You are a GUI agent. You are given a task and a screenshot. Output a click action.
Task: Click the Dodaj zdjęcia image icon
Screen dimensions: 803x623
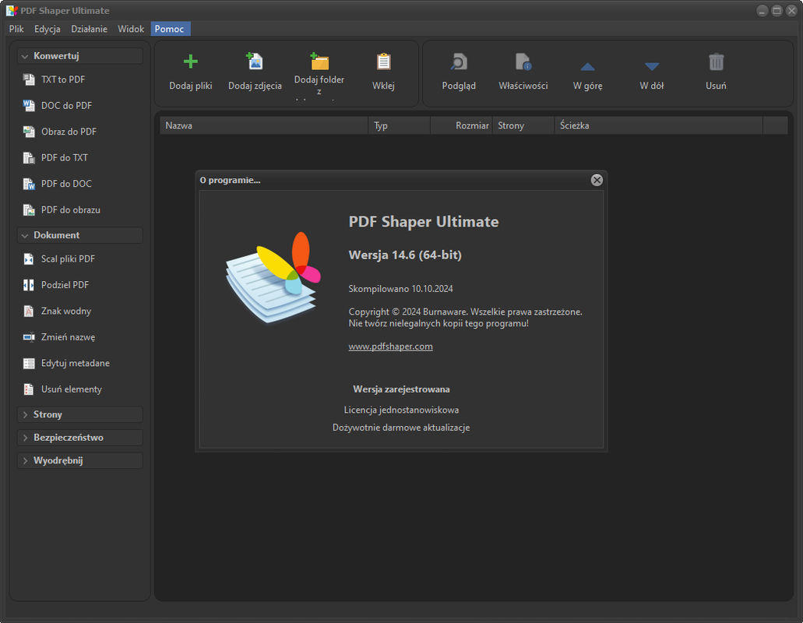coord(255,62)
